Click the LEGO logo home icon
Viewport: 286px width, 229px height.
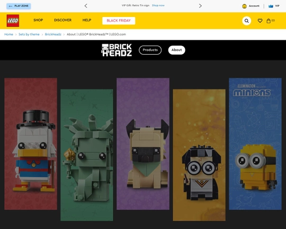click(13, 21)
